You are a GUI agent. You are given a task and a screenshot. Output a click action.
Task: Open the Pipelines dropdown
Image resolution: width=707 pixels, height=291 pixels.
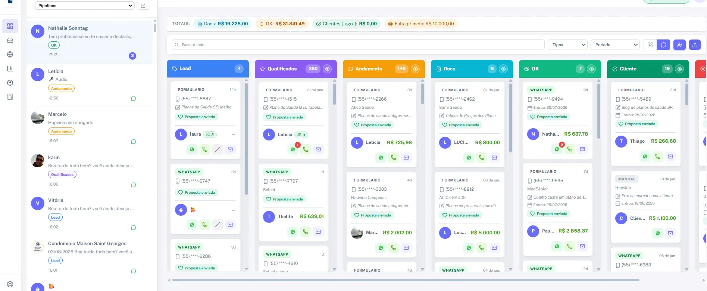[84, 6]
